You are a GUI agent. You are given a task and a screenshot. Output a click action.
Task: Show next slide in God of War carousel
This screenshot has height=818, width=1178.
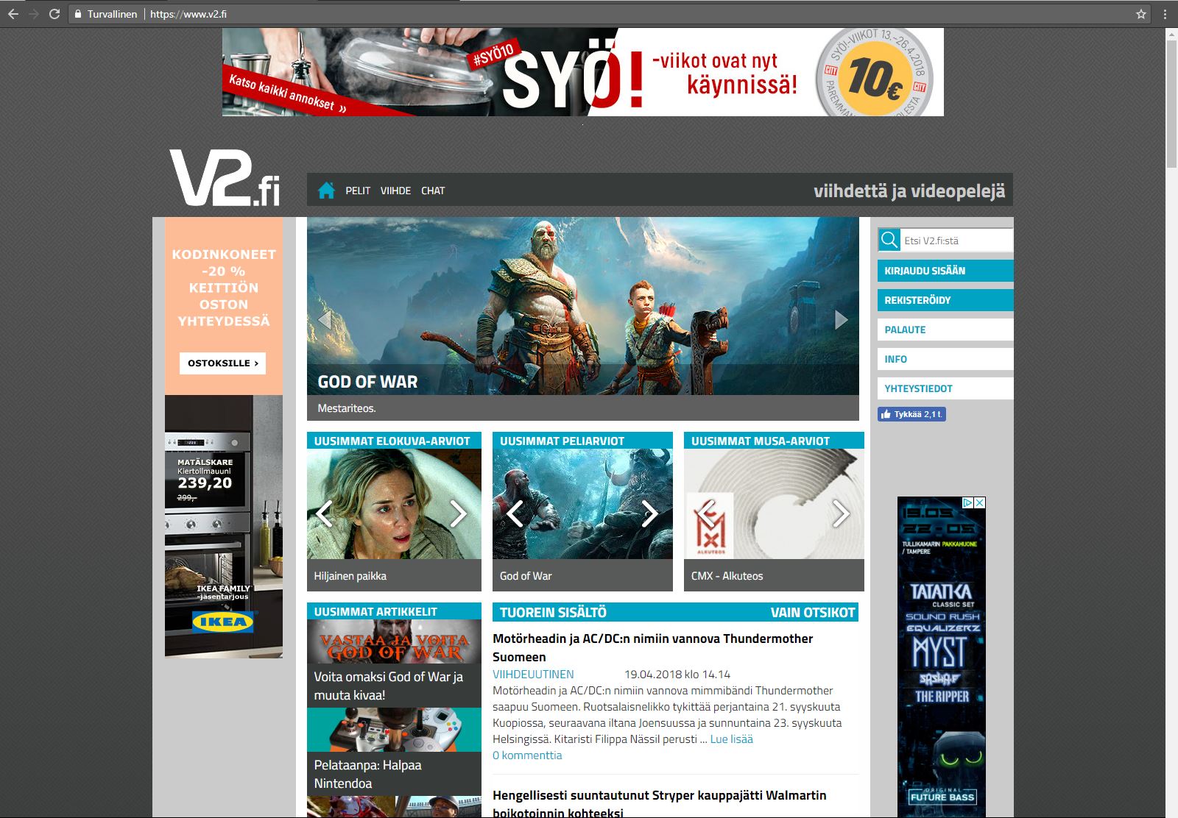point(841,319)
